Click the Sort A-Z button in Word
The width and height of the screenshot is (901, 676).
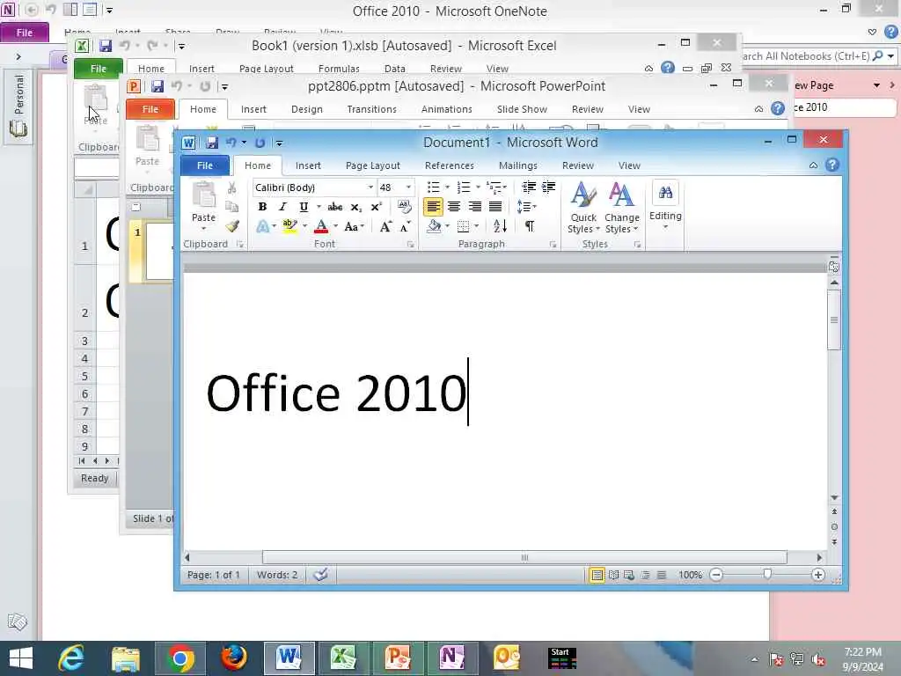pyautogui.click(x=500, y=226)
